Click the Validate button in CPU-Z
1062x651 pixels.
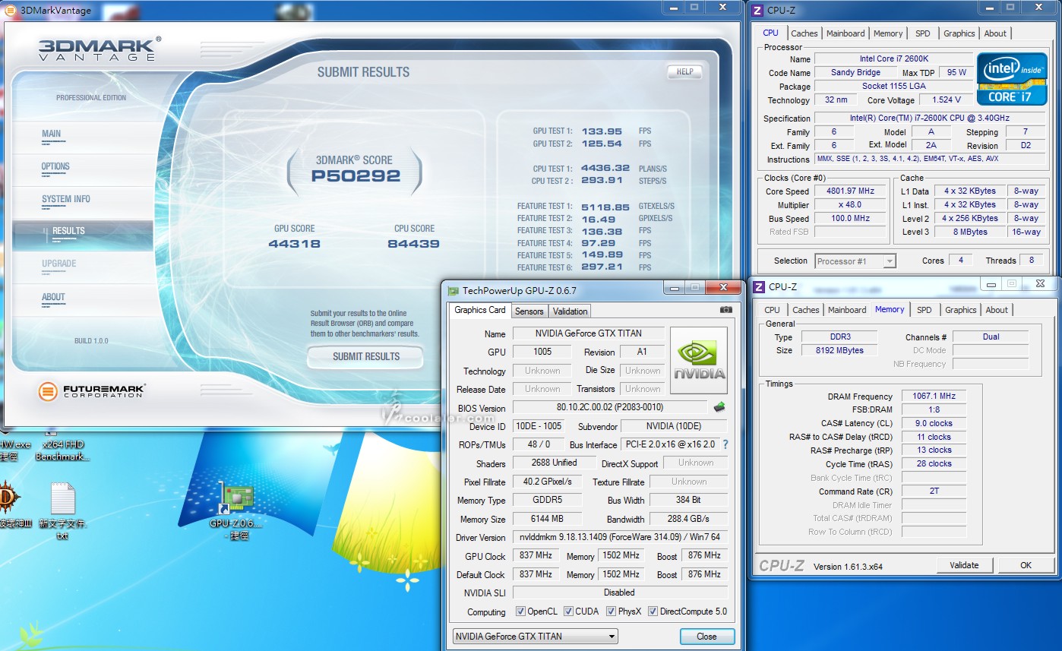(964, 565)
